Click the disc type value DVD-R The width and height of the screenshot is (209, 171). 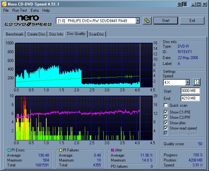point(183,46)
